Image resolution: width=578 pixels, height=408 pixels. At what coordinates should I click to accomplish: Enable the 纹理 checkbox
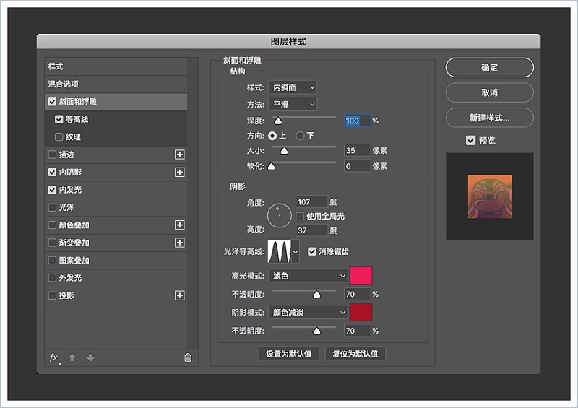tap(59, 137)
